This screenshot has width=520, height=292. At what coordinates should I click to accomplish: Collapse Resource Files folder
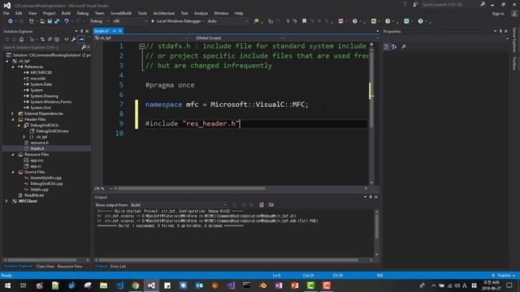[x=13, y=155]
